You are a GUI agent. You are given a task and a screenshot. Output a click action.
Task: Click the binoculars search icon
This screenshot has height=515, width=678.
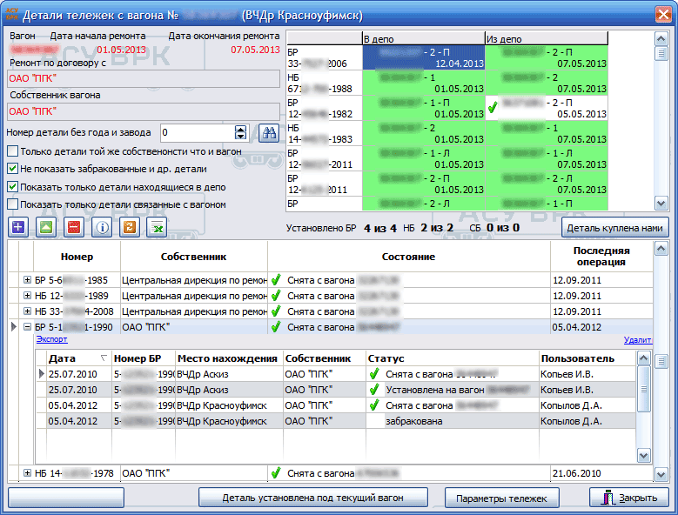pos(269,132)
